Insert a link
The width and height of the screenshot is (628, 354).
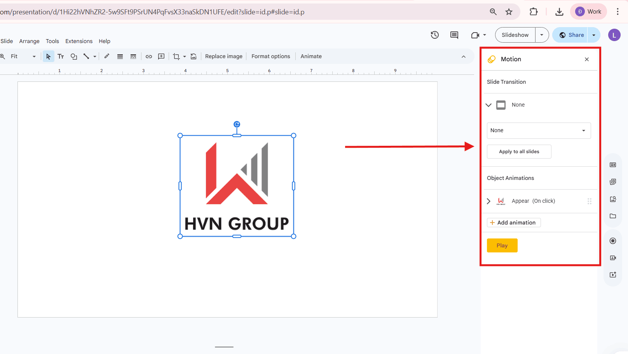click(149, 56)
